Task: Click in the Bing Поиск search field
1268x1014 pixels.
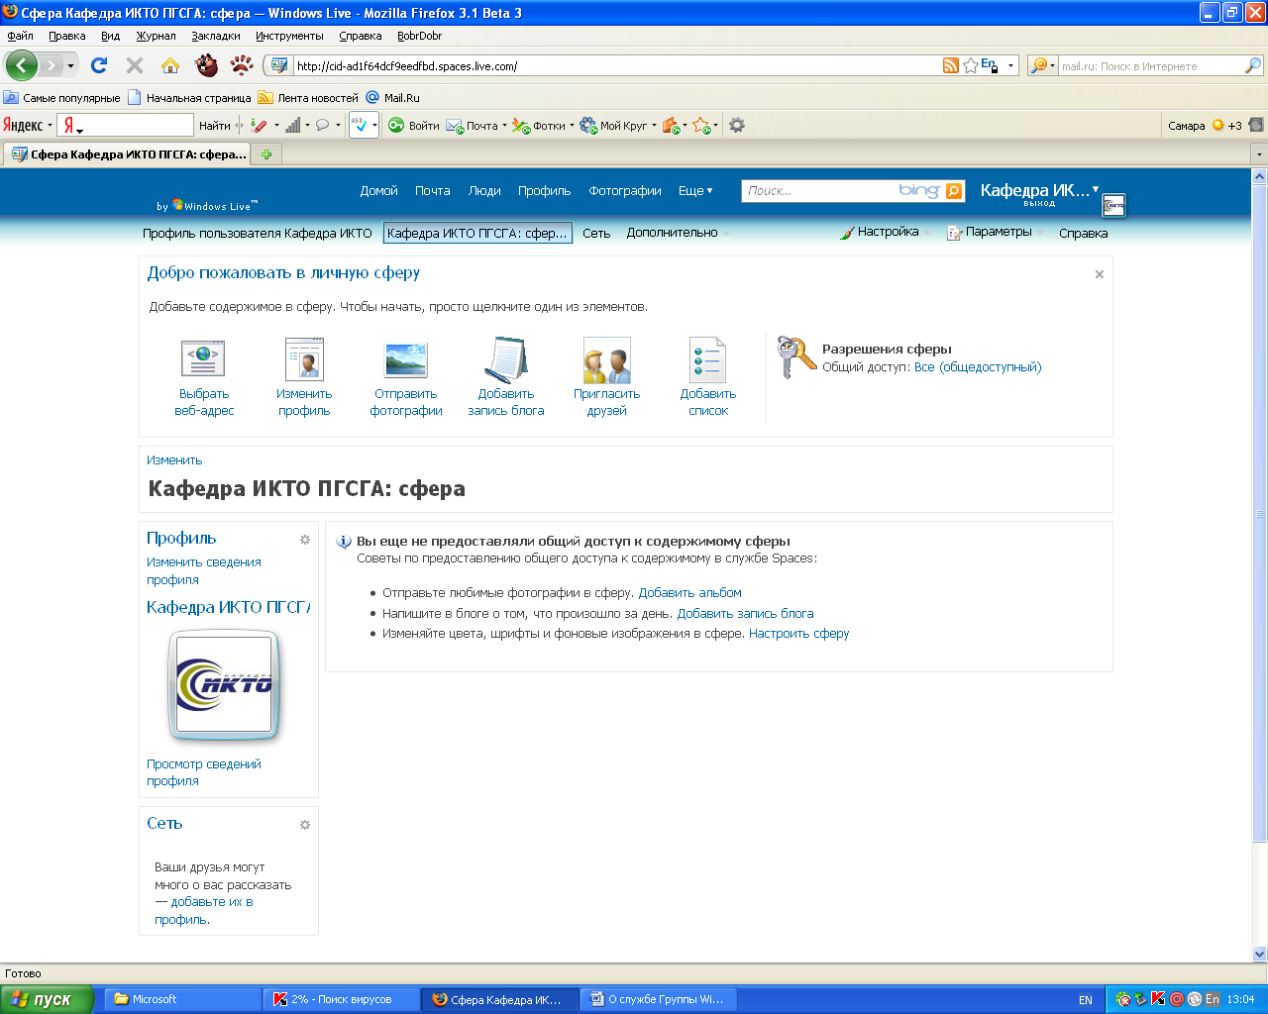Action: coord(820,191)
